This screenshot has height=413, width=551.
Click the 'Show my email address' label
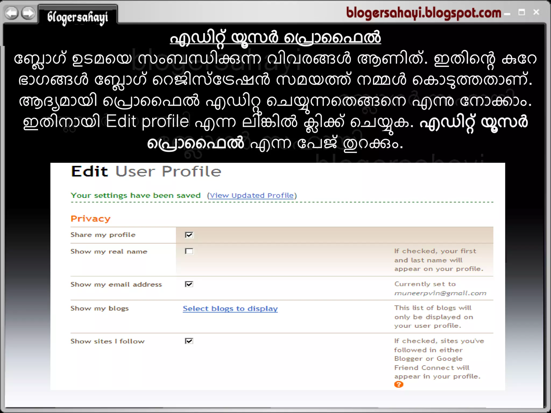coord(116,284)
